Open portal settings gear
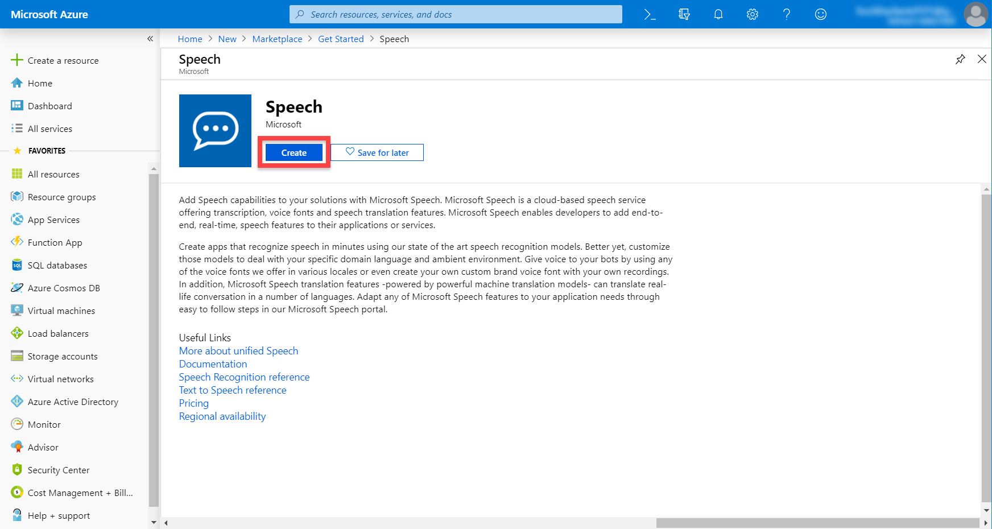The width and height of the screenshot is (992, 529). pos(753,14)
